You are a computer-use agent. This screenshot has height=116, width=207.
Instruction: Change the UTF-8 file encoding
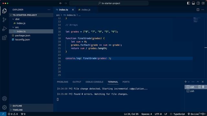click(x=158, y=114)
